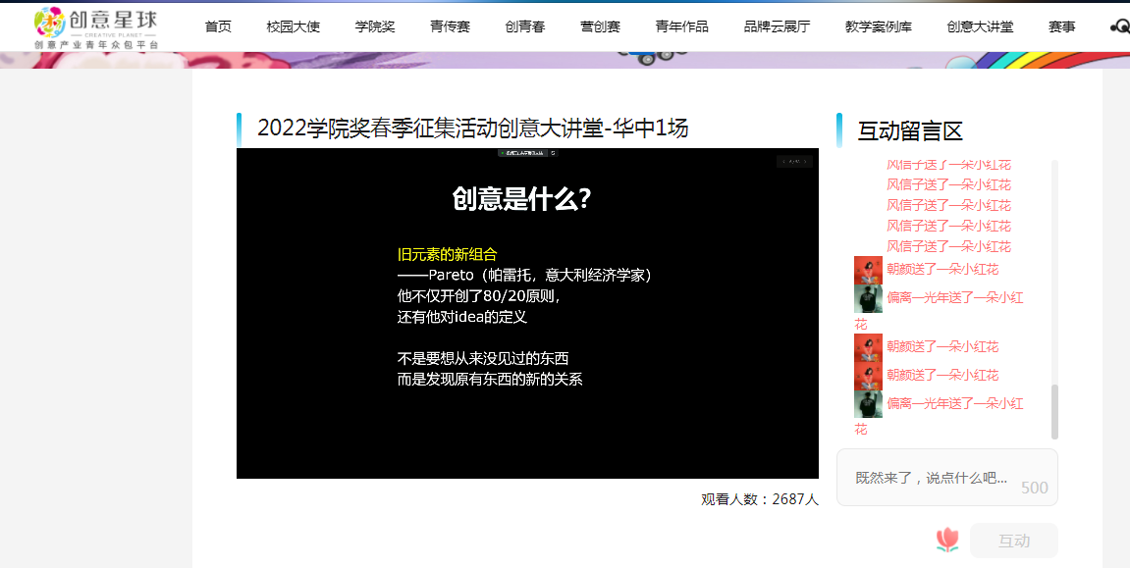Open the 赛事 navigation item
Viewport: 1130px width, 568px height.
click(1061, 26)
